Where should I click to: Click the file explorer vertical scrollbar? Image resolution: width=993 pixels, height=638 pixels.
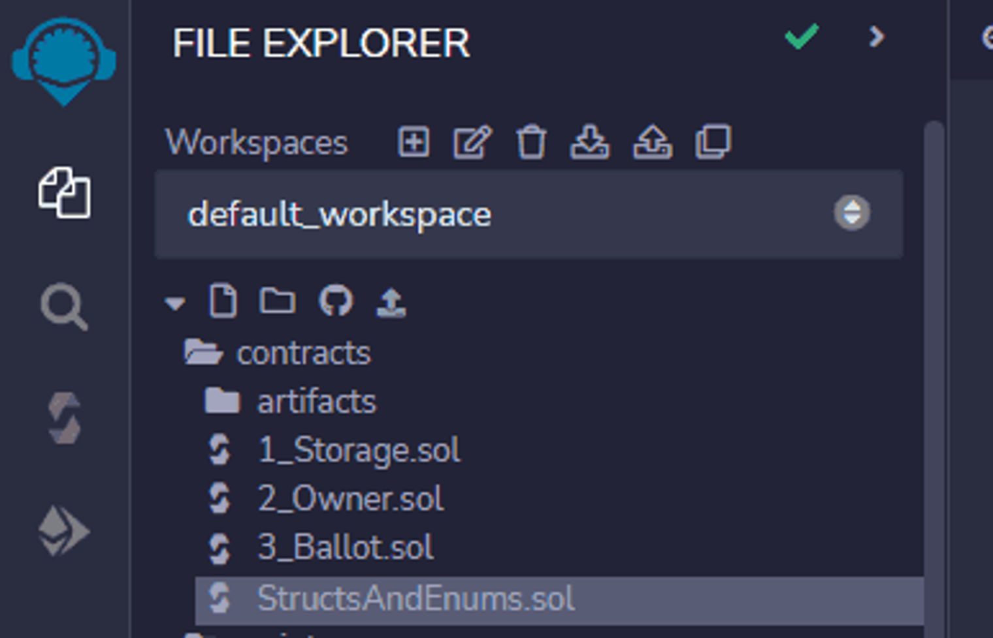click(x=934, y=378)
